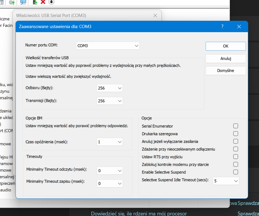The width and height of the screenshot is (259, 216).
Task: Click Update driver icon in Device Manager toolbar
Action: pyautogui.click(x=12, y=2)
